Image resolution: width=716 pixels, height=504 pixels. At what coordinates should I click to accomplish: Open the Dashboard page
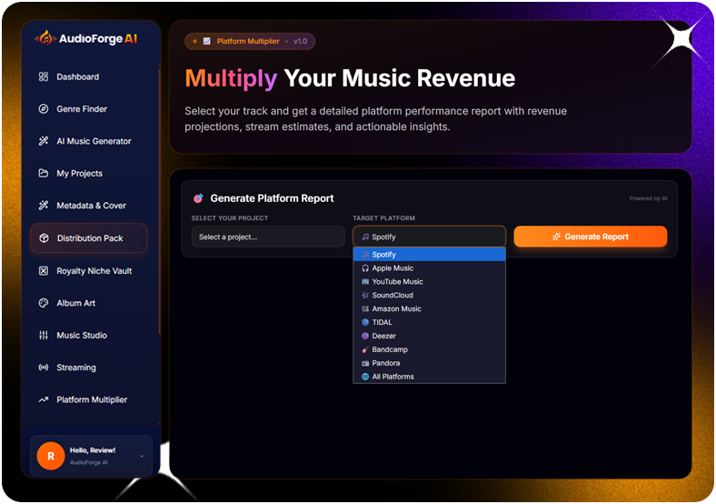coord(88,76)
